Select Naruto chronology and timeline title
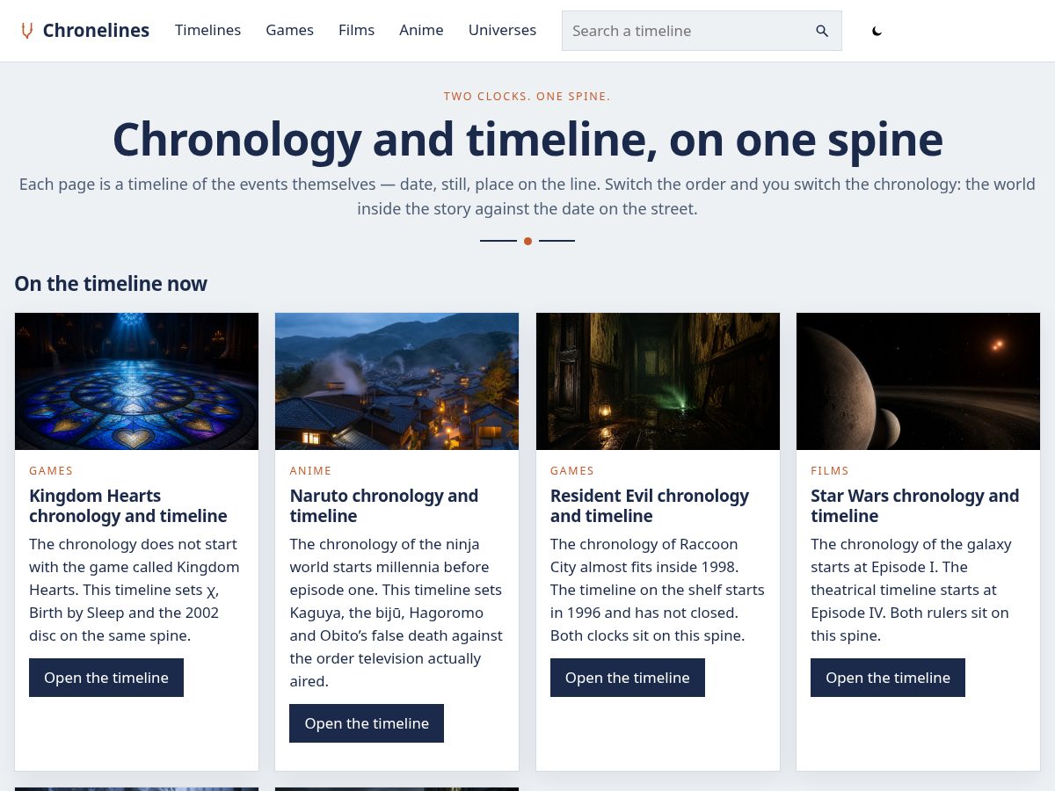 (x=384, y=505)
